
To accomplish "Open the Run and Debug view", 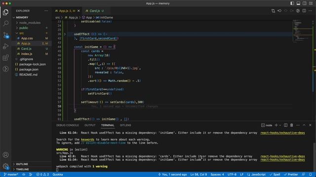I will coord(5,46).
